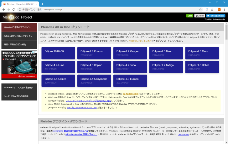Click the green Qiita button
Image resolution: width=228 pixels, height=144 pixels.
tap(189, 16)
